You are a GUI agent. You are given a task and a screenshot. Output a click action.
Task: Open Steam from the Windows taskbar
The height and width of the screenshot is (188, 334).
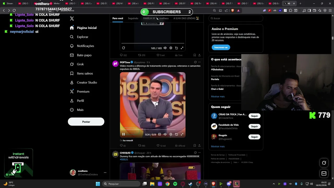click(x=190, y=184)
